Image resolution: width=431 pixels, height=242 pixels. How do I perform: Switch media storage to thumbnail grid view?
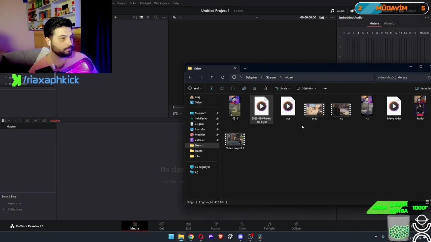point(141,17)
